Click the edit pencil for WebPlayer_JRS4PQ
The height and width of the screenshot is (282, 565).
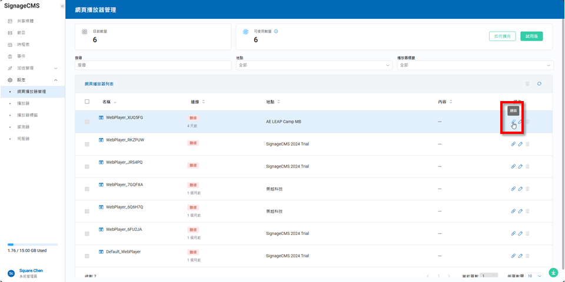pos(520,166)
